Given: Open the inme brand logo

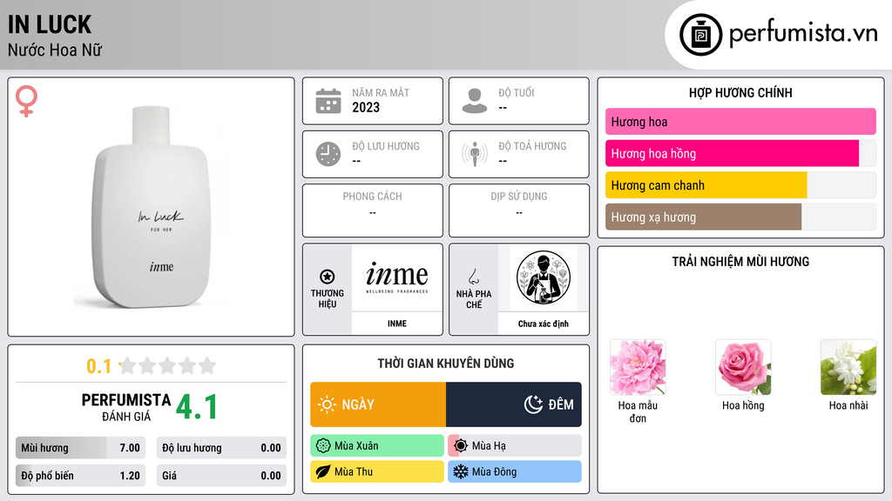Looking at the screenshot, I should click(x=397, y=277).
